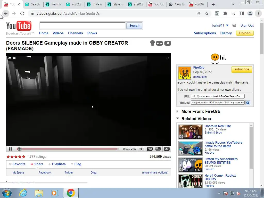The width and height of the screenshot is (264, 198).
Task: Open (more share options) link
Action: coord(155,172)
